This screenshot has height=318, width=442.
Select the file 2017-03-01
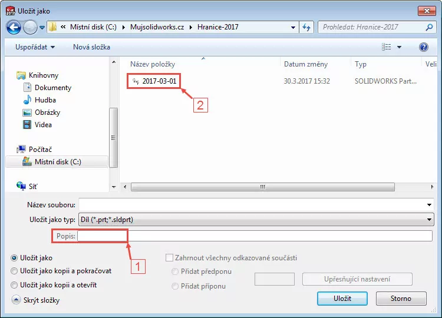(159, 81)
